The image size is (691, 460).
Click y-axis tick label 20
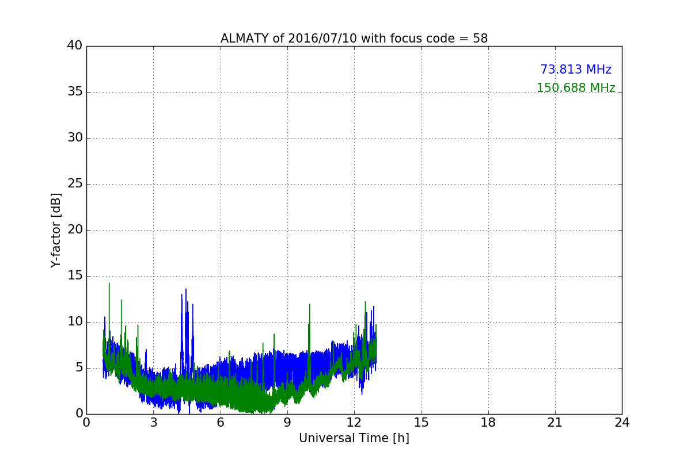pyautogui.click(x=75, y=230)
